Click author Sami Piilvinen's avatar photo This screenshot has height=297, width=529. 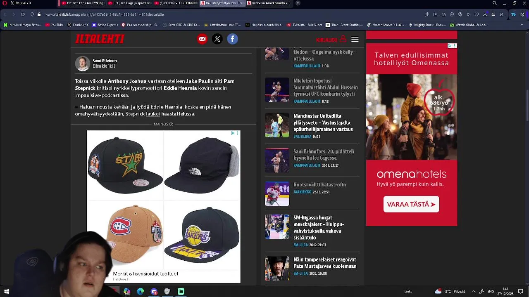coord(82,64)
